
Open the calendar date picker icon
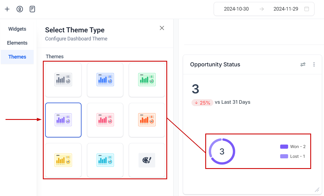[307, 9]
